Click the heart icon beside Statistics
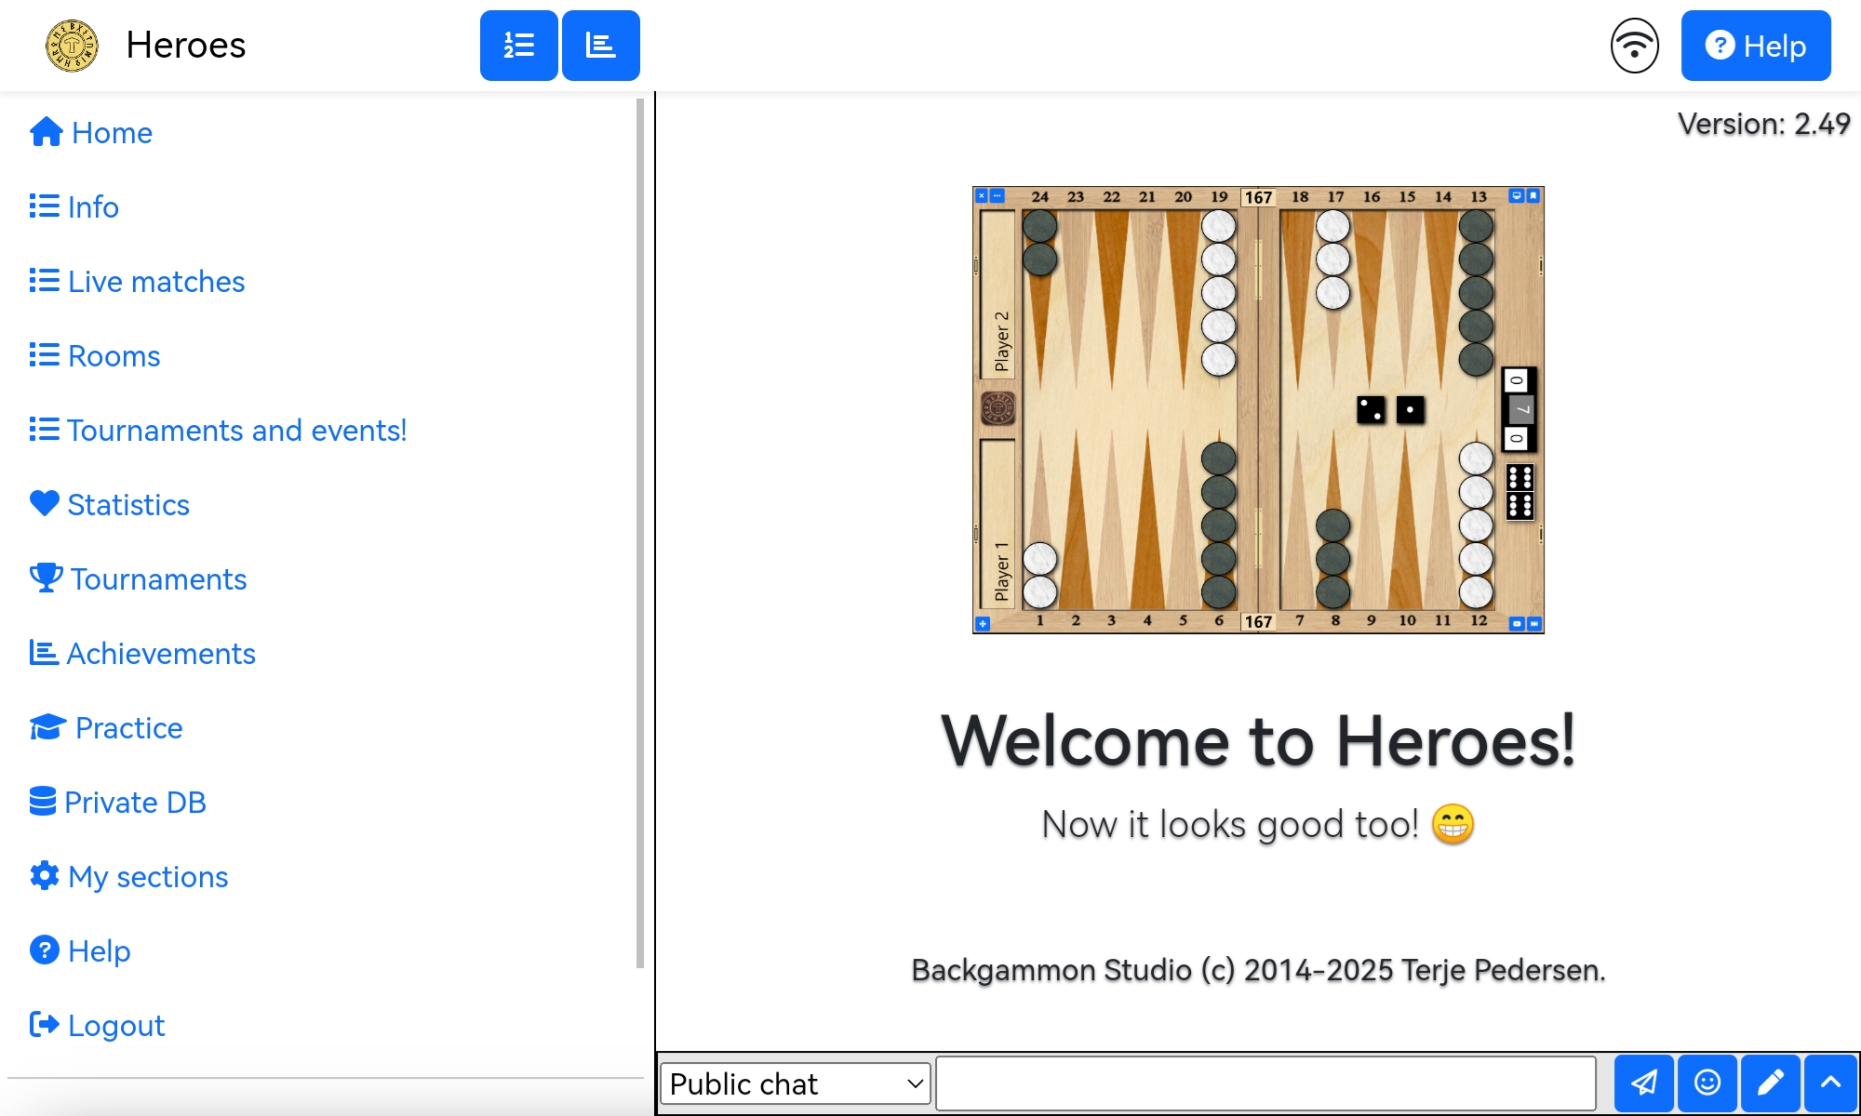The height and width of the screenshot is (1116, 1861). click(45, 503)
